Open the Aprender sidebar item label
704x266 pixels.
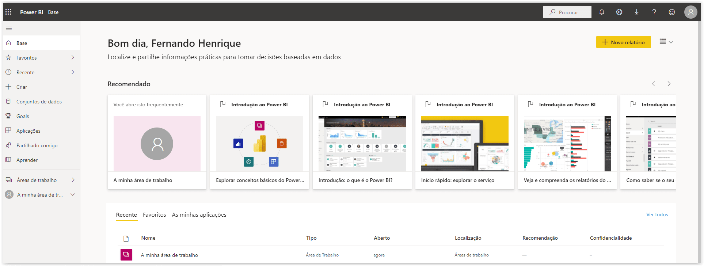point(27,160)
